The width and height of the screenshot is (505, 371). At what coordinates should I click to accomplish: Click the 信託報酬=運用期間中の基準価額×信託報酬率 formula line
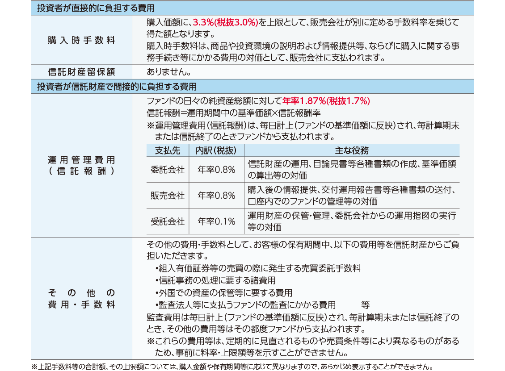pyautogui.click(x=234, y=113)
